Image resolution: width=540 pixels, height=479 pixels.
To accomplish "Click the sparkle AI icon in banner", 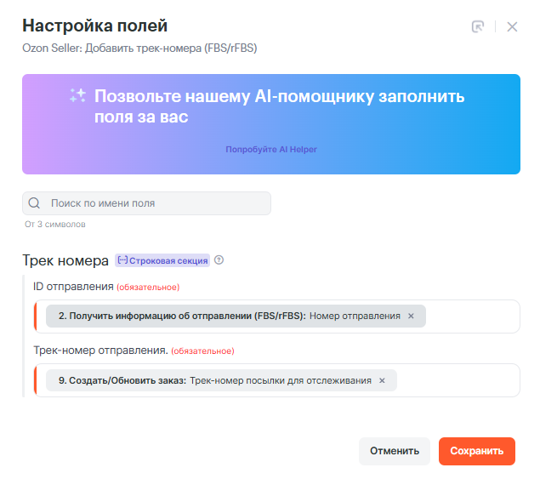I will click(x=78, y=96).
